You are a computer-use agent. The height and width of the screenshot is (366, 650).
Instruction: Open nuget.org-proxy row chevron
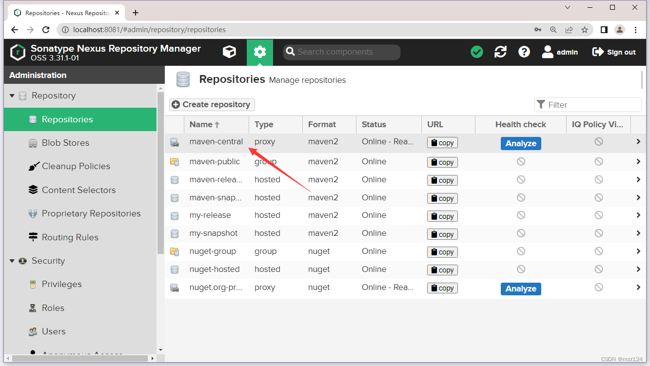638,287
